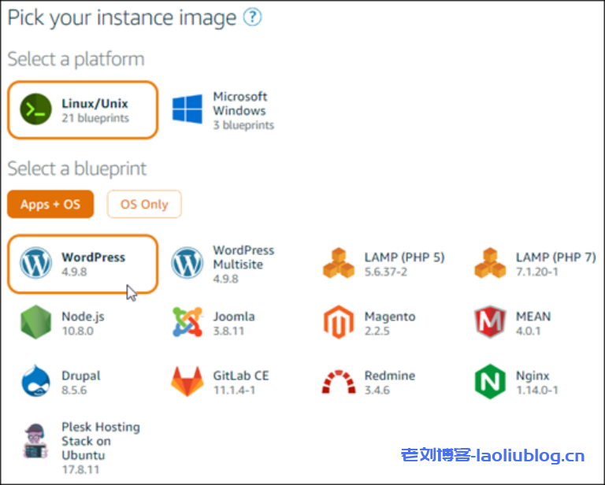Select the Linux/Unix platform
The height and width of the screenshot is (485, 605).
(x=83, y=110)
